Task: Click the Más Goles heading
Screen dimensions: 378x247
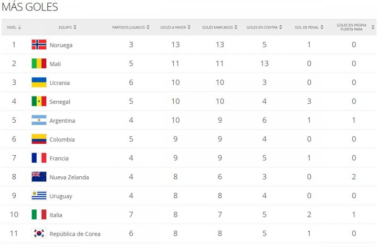Action: [30, 7]
